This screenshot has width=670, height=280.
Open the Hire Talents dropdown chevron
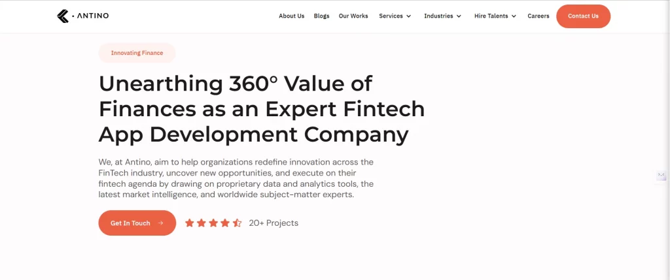point(514,16)
